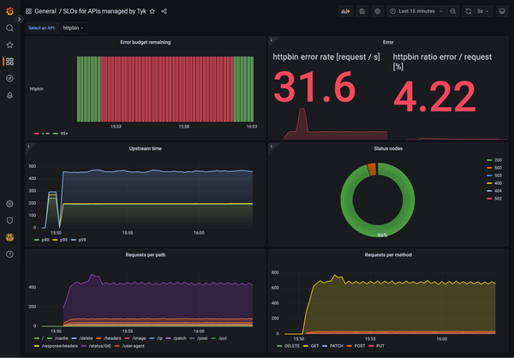Click the Add panel toolbar icon
This screenshot has width=514, height=358.
pyautogui.click(x=345, y=11)
